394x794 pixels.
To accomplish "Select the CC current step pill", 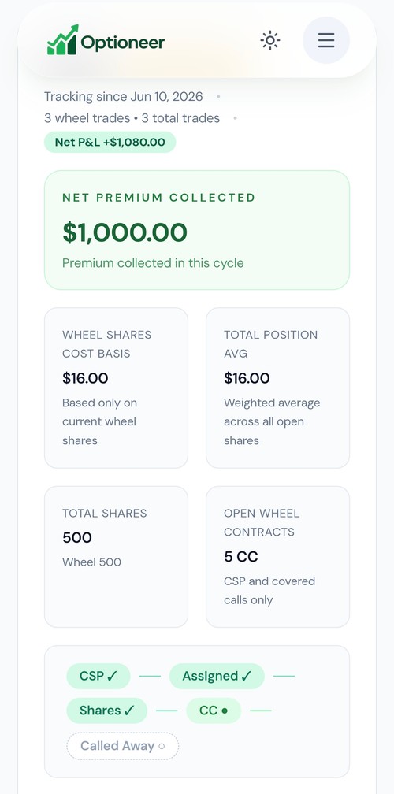I will click(x=214, y=711).
